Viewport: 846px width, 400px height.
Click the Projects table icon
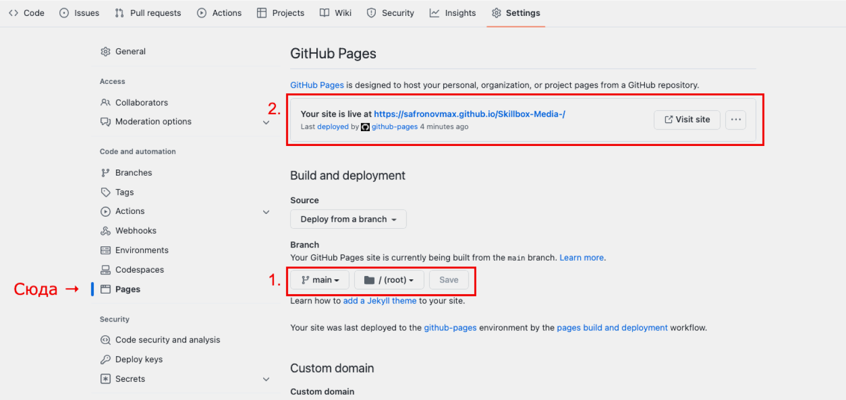(x=262, y=13)
